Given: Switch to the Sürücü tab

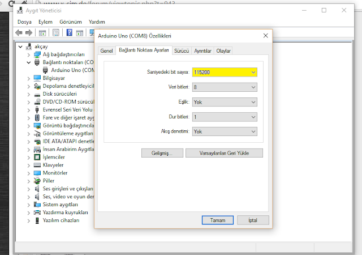Looking at the screenshot, I should pyautogui.click(x=182, y=50).
